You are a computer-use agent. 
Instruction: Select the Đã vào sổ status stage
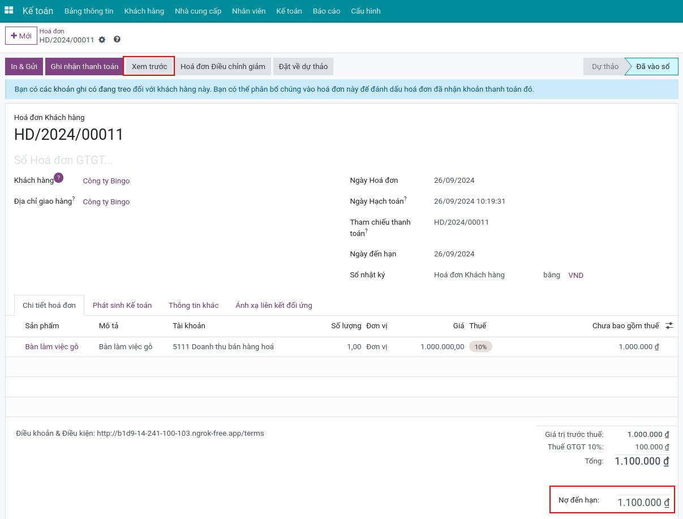[652, 66]
